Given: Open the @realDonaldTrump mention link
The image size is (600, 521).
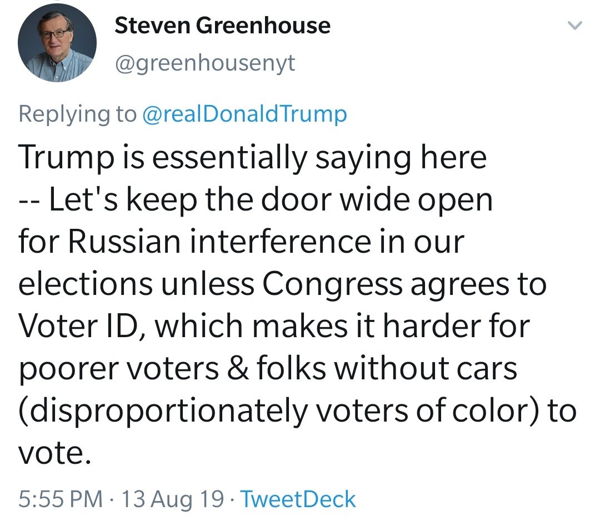Looking at the screenshot, I should pyautogui.click(x=244, y=114).
